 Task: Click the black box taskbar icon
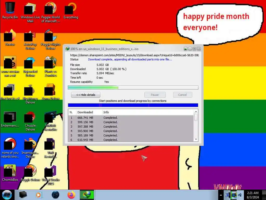[23, 195]
